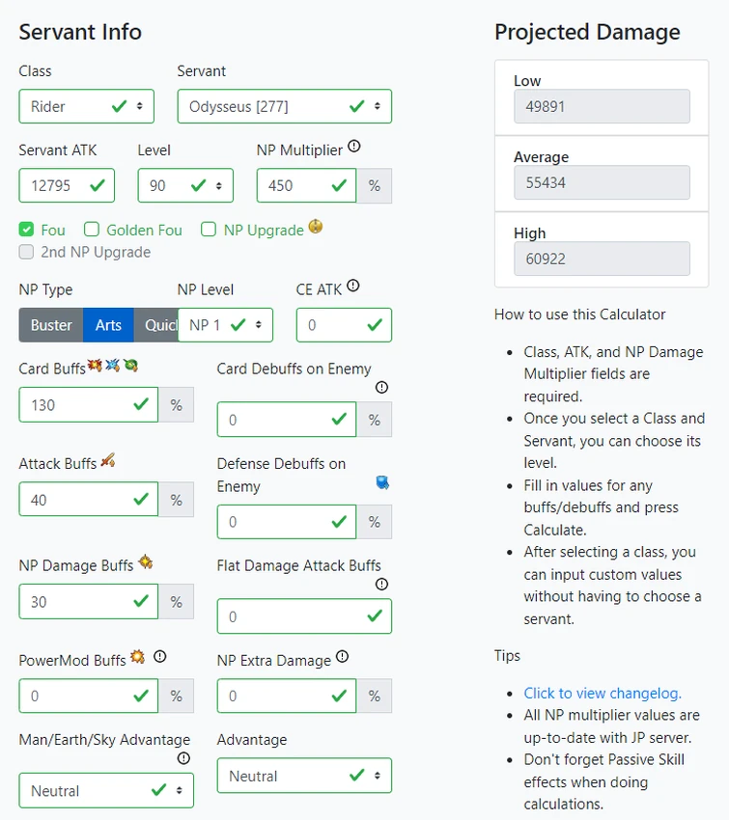Viewport: 729px width, 820px height.
Task: Select the Buster NP type
Action: pyautogui.click(x=51, y=325)
